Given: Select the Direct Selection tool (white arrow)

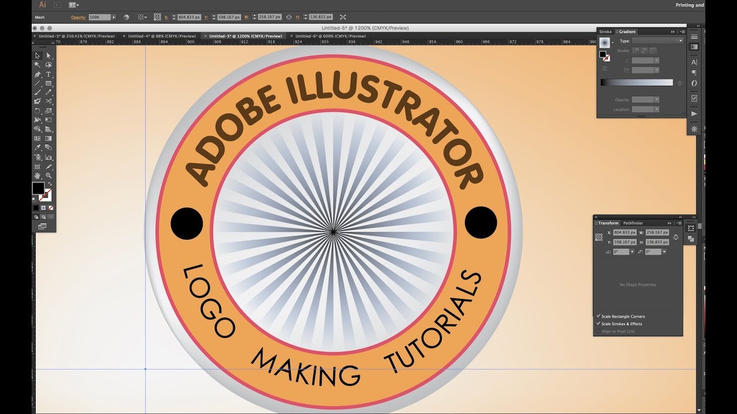Looking at the screenshot, I should (49, 56).
